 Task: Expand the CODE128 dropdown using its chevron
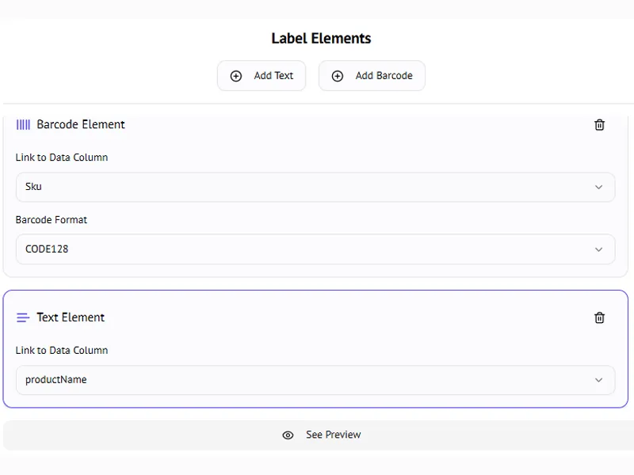(x=599, y=249)
